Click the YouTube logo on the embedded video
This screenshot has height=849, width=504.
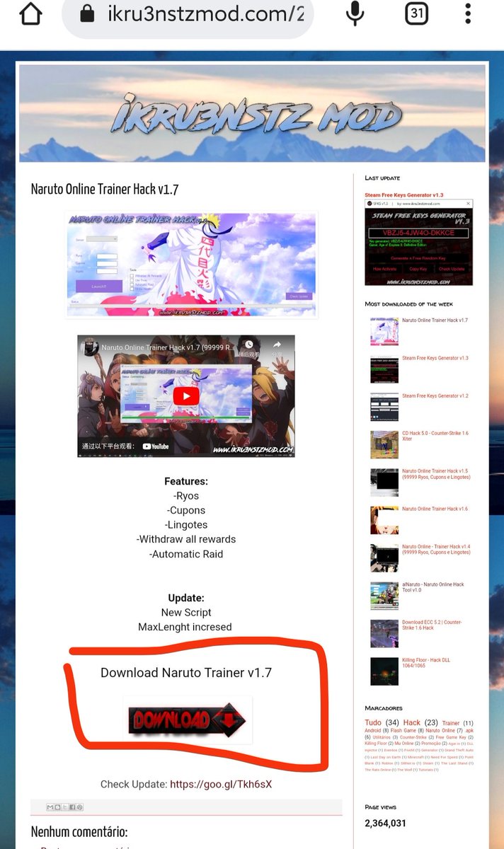[156, 446]
